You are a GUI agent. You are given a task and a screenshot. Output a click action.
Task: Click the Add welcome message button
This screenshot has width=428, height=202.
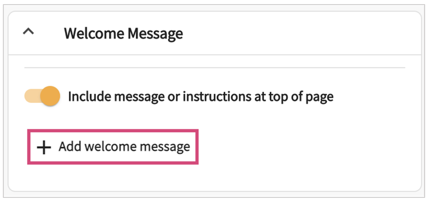click(113, 147)
